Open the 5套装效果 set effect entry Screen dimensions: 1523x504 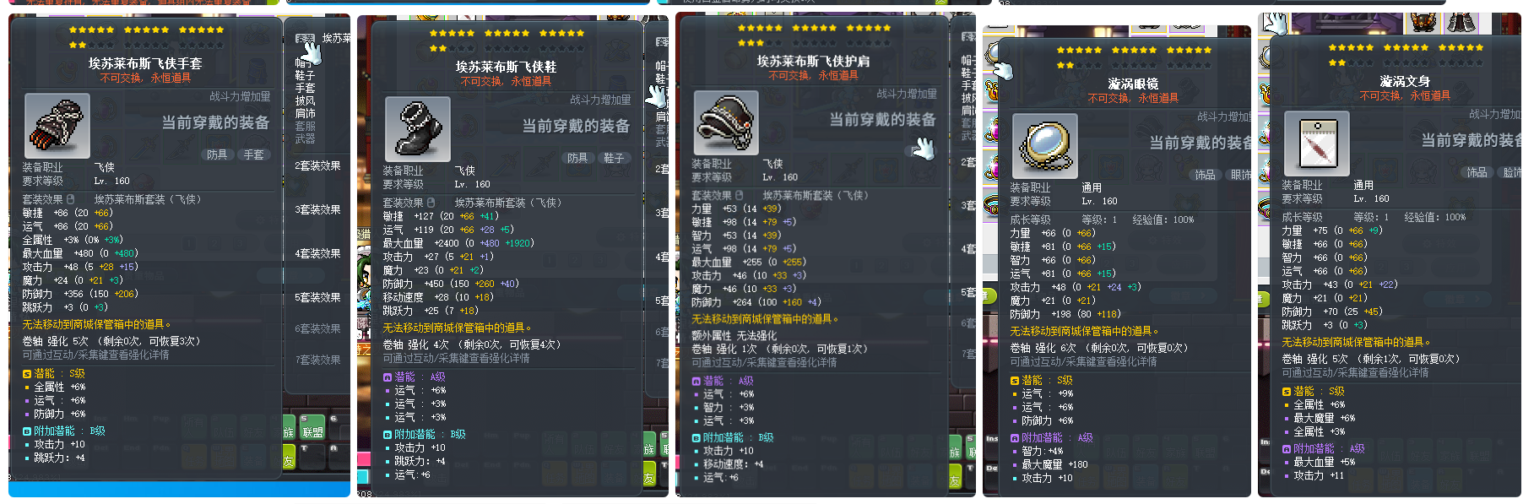pos(317,297)
